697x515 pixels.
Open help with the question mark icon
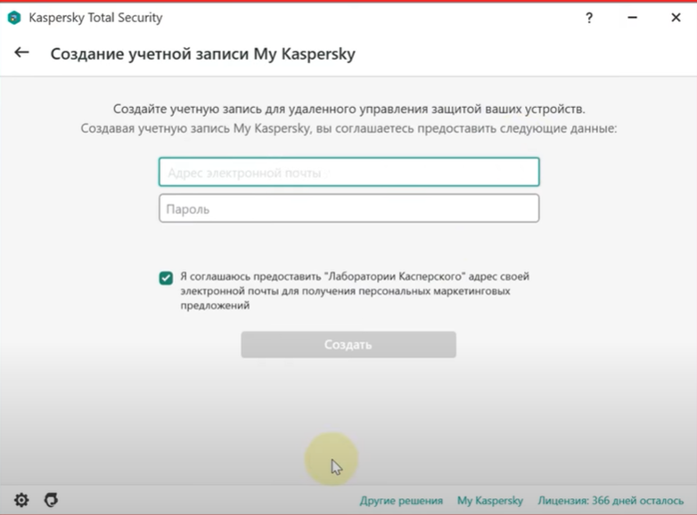(x=589, y=18)
